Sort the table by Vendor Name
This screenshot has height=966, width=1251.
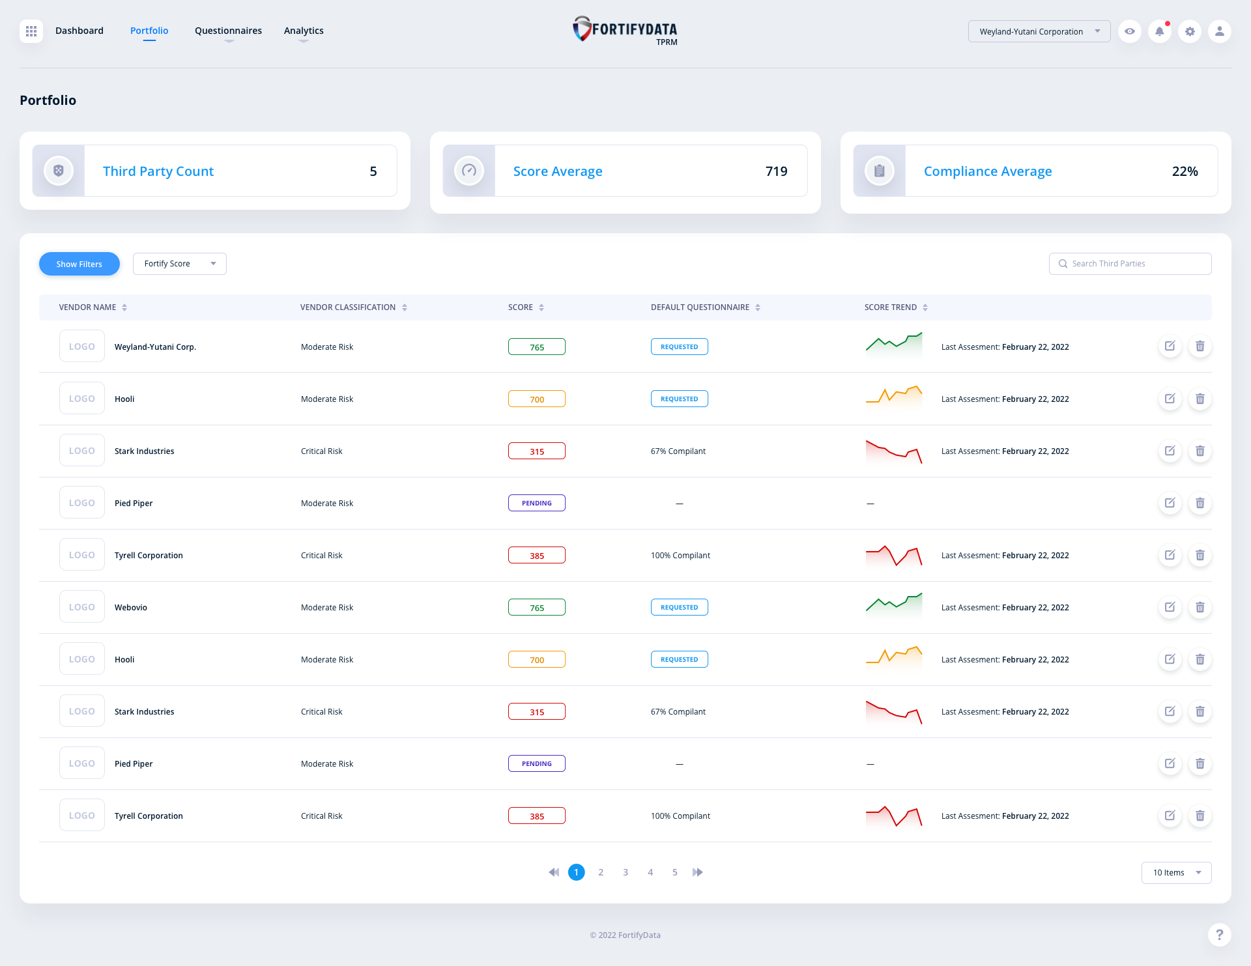click(x=124, y=307)
